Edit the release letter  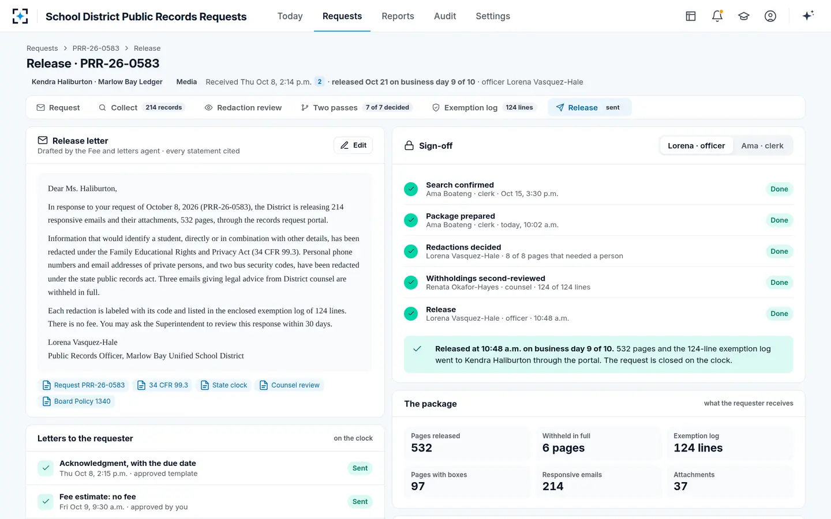(x=353, y=145)
